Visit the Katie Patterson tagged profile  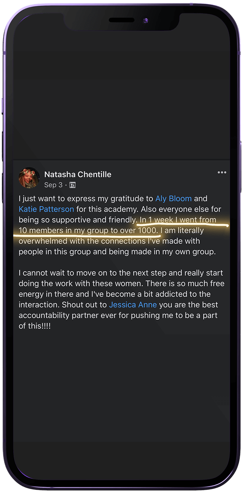[x=46, y=209]
